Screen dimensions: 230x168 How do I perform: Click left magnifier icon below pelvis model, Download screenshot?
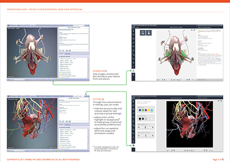pos(187,80)
